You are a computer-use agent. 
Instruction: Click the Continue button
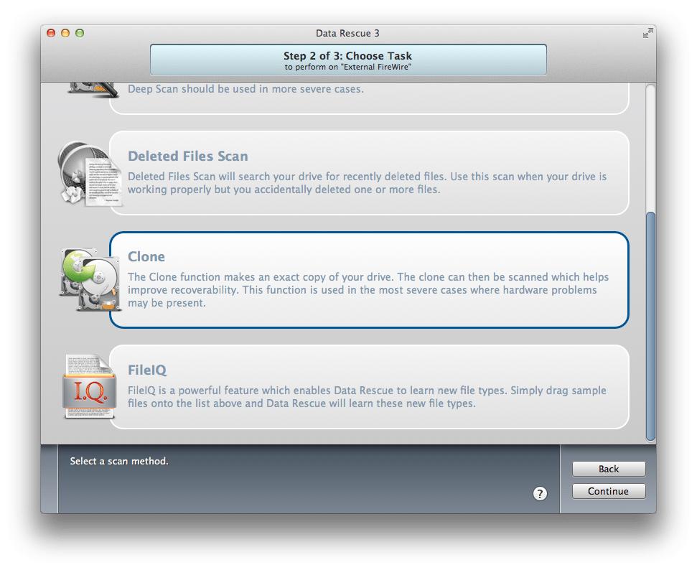click(608, 492)
